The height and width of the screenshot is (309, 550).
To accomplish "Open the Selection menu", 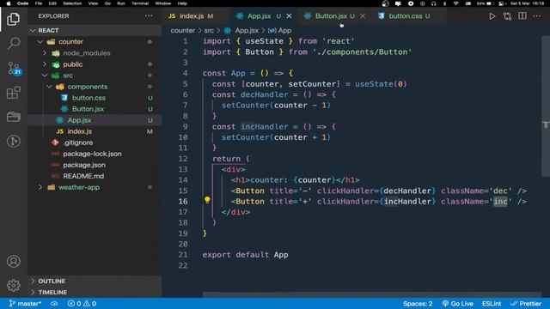I will [x=72, y=3].
